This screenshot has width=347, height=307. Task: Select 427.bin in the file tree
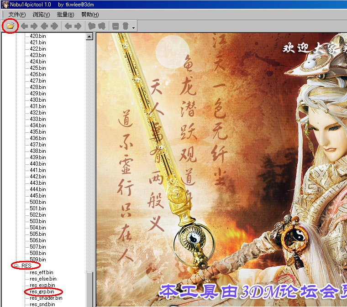click(x=38, y=81)
